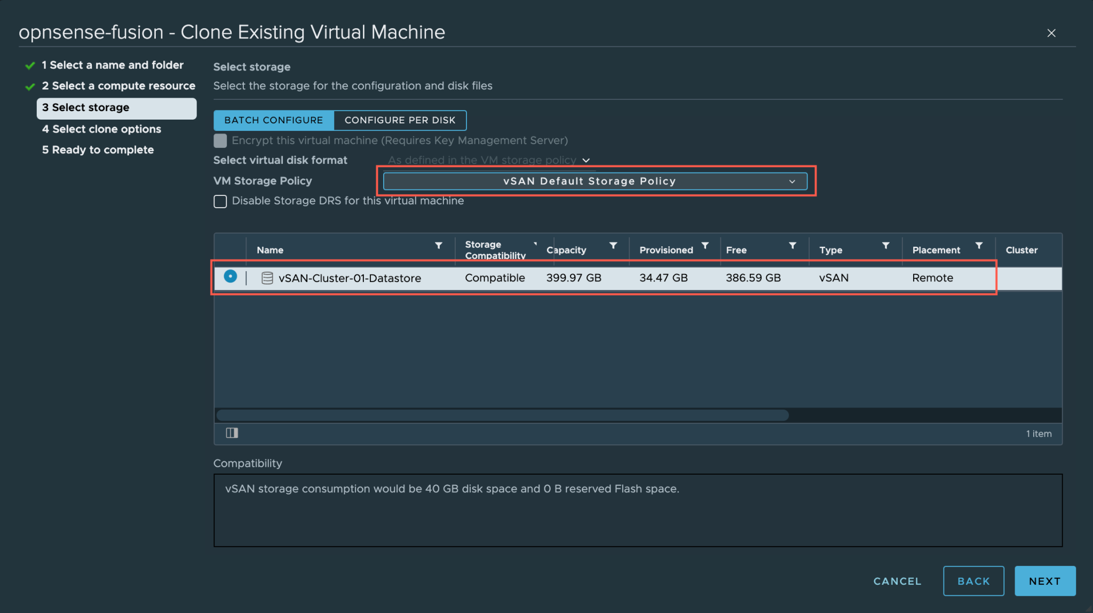
Task: Go to step 4 Select clone options
Action: pos(101,129)
